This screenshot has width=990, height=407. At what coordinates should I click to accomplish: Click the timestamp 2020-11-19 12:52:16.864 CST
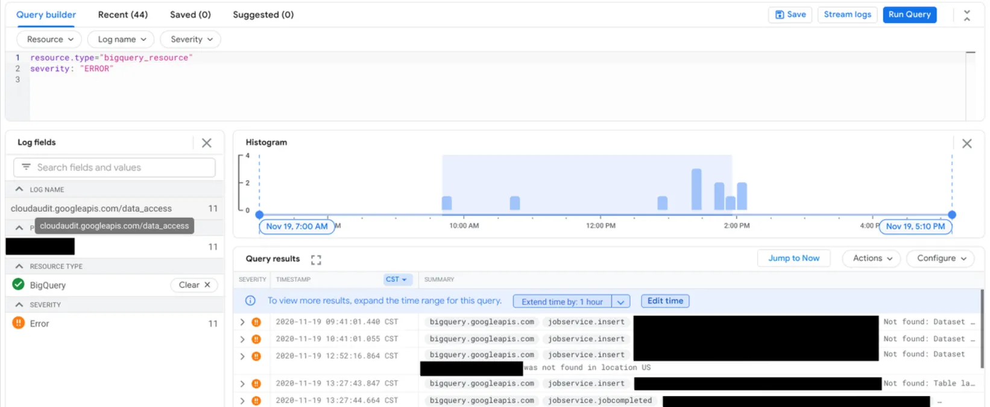[337, 356]
